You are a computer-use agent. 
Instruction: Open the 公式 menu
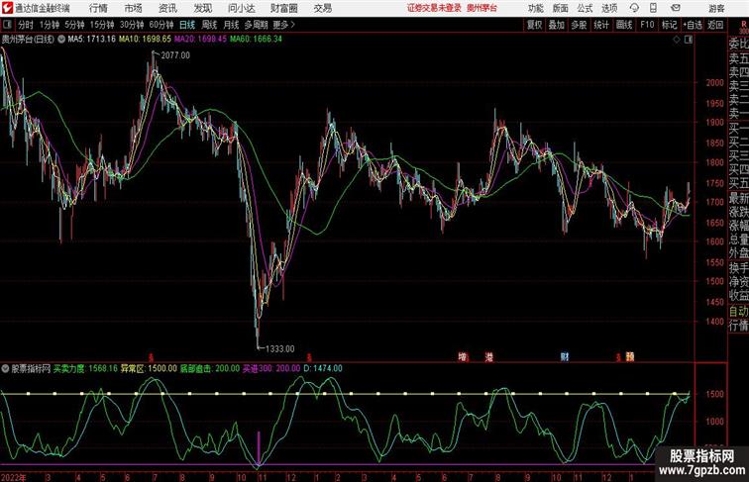[585, 8]
